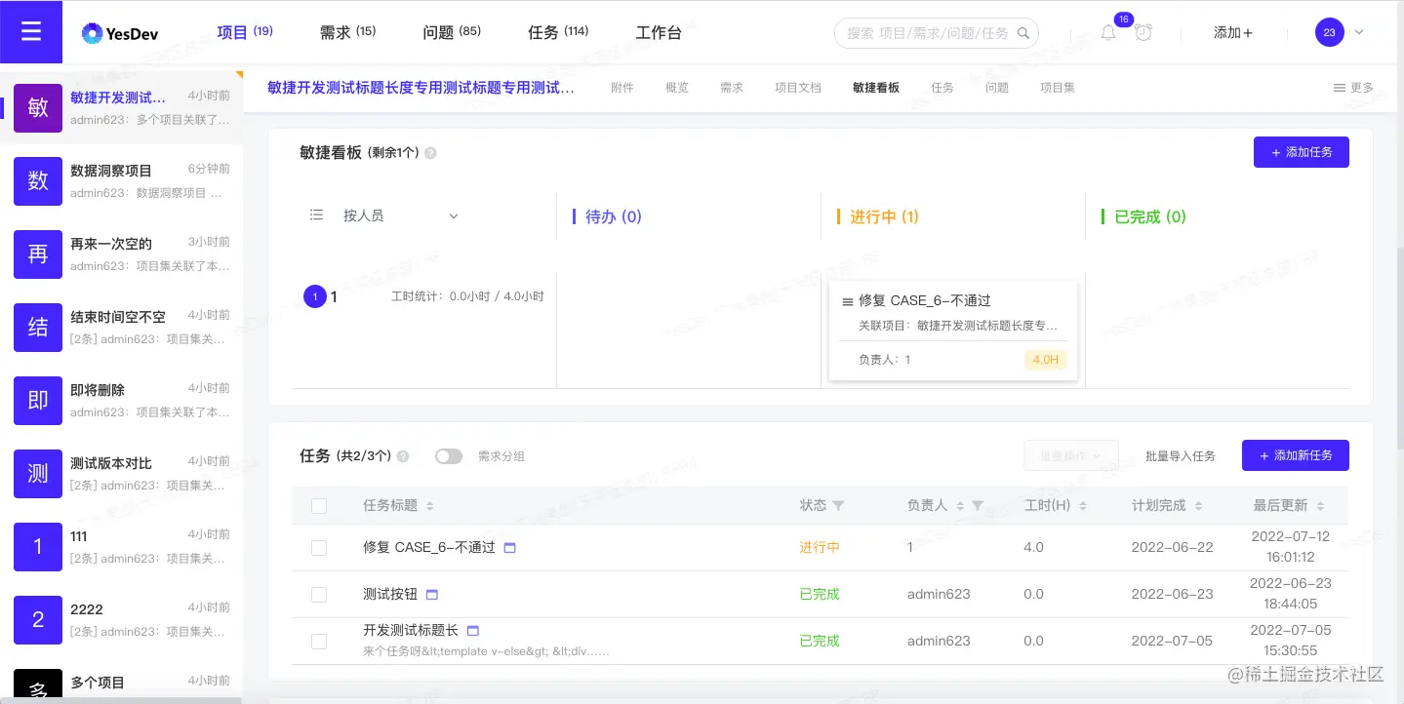Image resolution: width=1404 pixels, height=704 pixels.
Task: Open 问题 (85) in the top navigation
Action: tap(451, 31)
